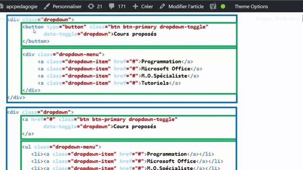
Task: Click the pencil icon beside Modifier l'article
Action: [x=162, y=6]
